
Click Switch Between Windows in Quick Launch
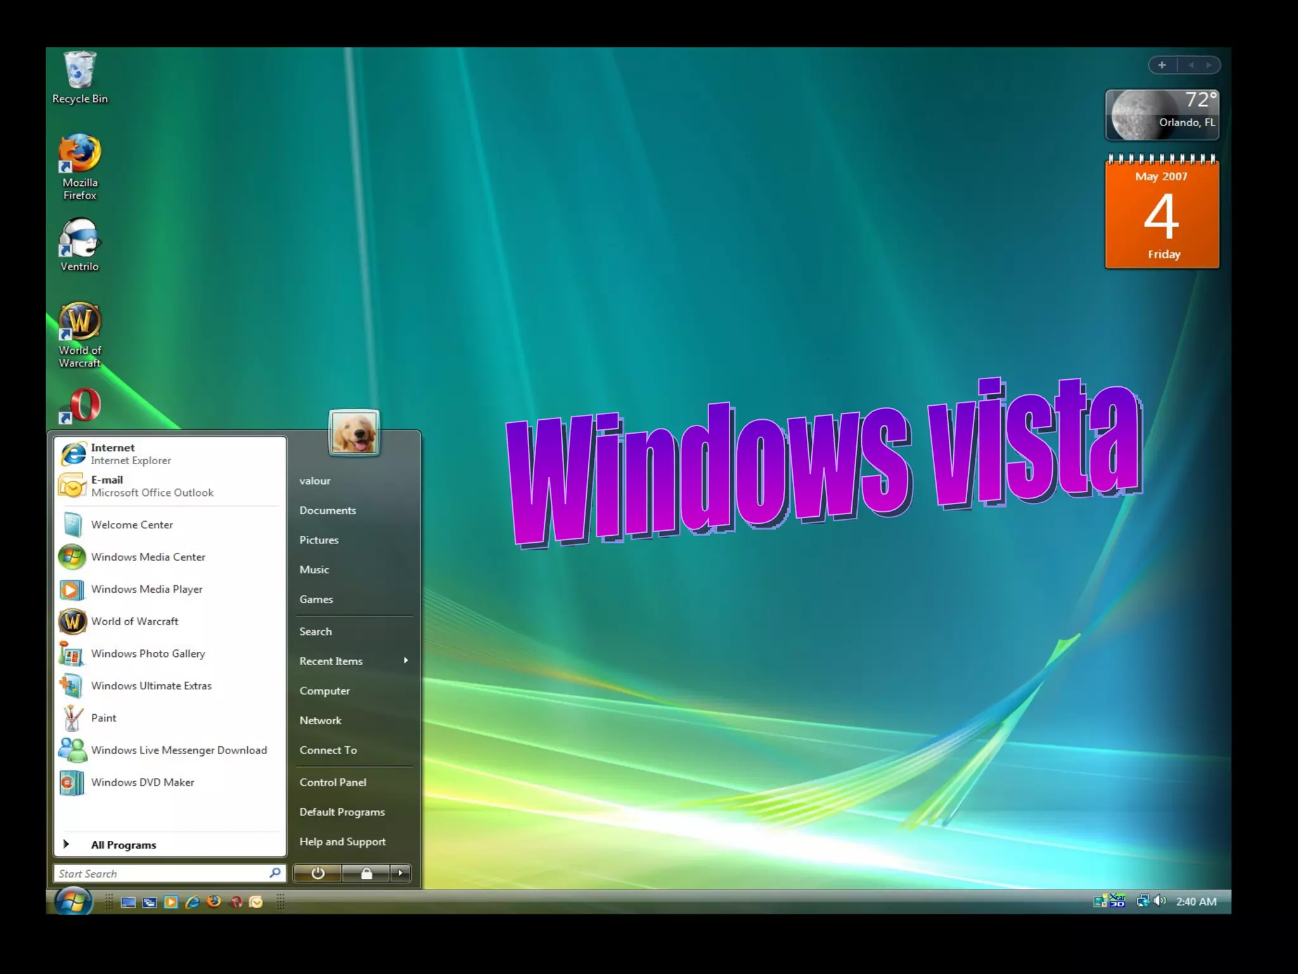click(x=150, y=902)
